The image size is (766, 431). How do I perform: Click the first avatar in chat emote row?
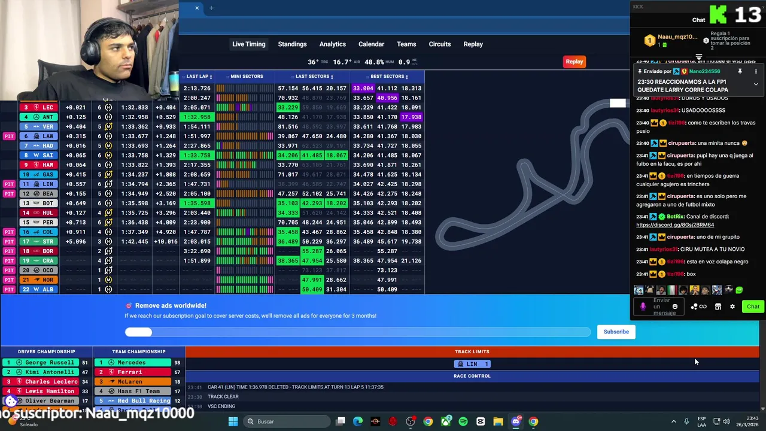[x=639, y=290]
